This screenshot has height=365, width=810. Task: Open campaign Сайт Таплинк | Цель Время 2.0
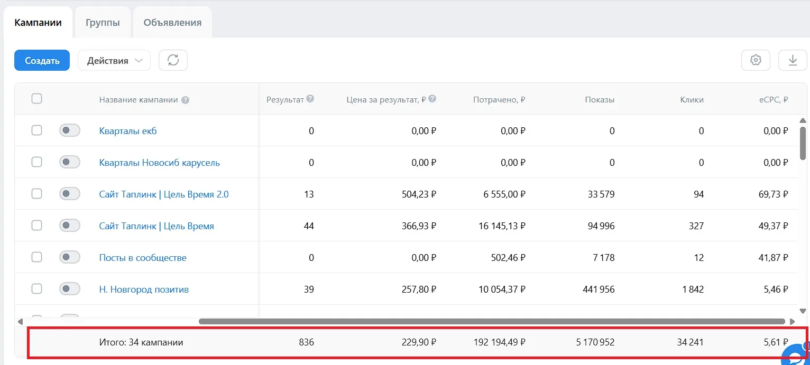click(164, 194)
